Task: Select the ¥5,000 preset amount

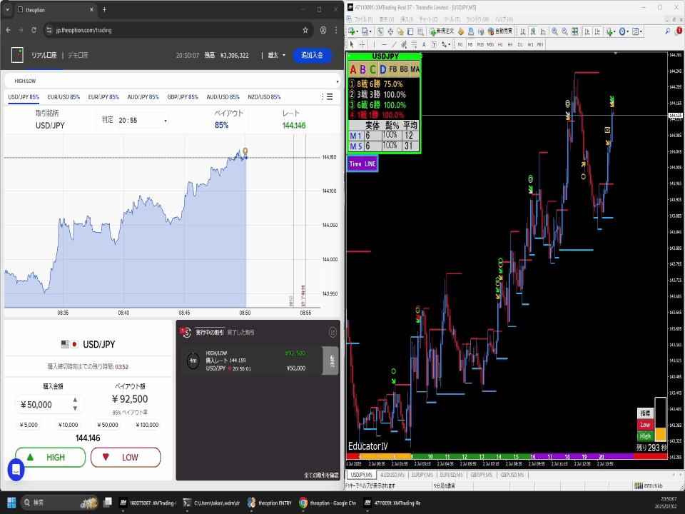Action: (x=29, y=424)
